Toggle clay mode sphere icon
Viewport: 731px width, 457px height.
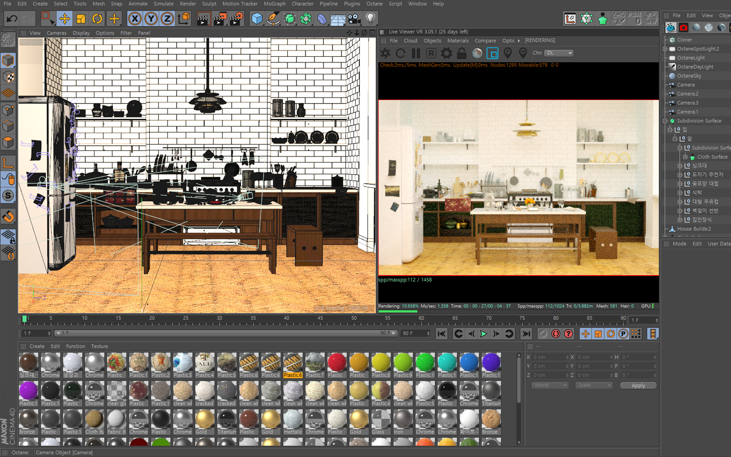coord(477,53)
